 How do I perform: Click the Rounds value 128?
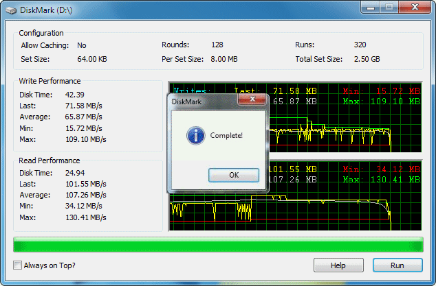(217, 45)
